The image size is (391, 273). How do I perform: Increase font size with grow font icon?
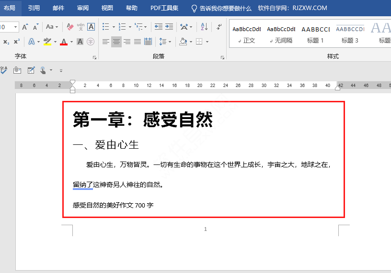coord(25,27)
